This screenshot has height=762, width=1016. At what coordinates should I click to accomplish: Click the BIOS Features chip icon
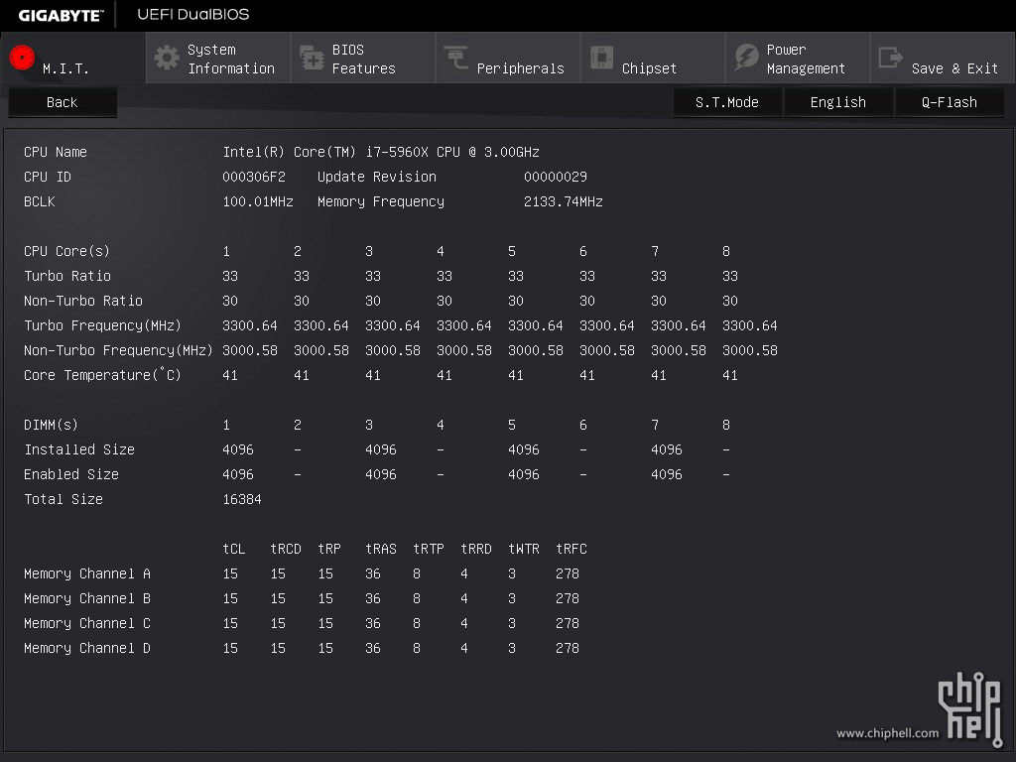(x=312, y=58)
